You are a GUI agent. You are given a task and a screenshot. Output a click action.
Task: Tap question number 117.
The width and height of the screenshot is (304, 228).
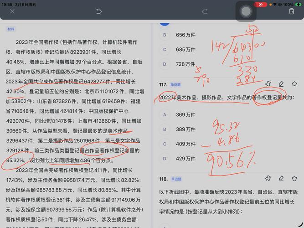(x=163, y=85)
